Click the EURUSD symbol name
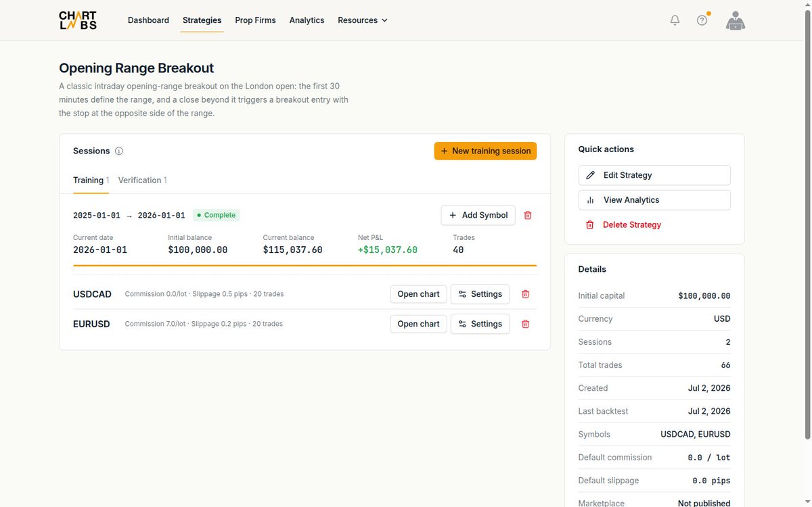The height and width of the screenshot is (507, 812). (x=91, y=324)
